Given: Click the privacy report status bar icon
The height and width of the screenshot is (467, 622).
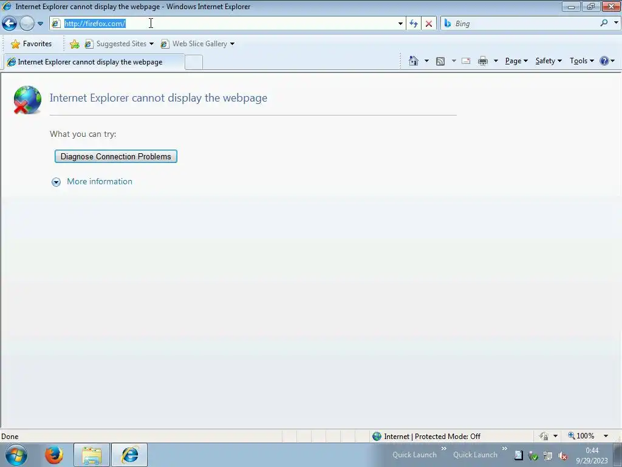Looking at the screenshot, I should point(544,436).
